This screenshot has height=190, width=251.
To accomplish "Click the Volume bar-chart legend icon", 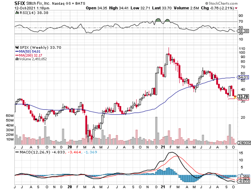I will pyautogui.click(x=17, y=59).
